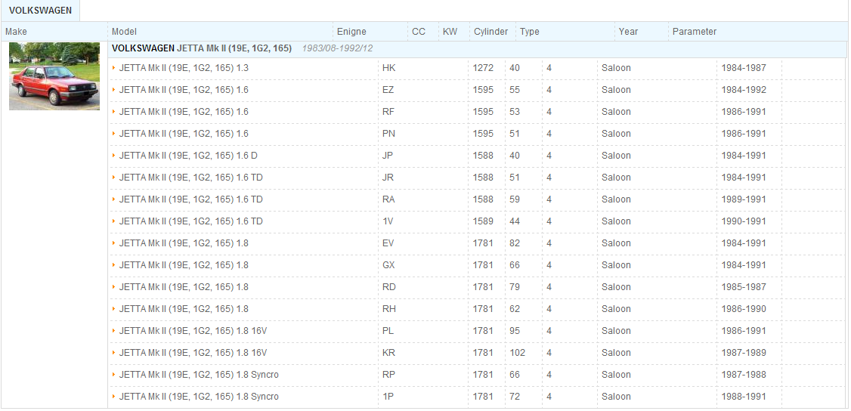This screenshot has width=851, height=411.
Task: Click the 1987-1988 year range
Action: point(744,375)
